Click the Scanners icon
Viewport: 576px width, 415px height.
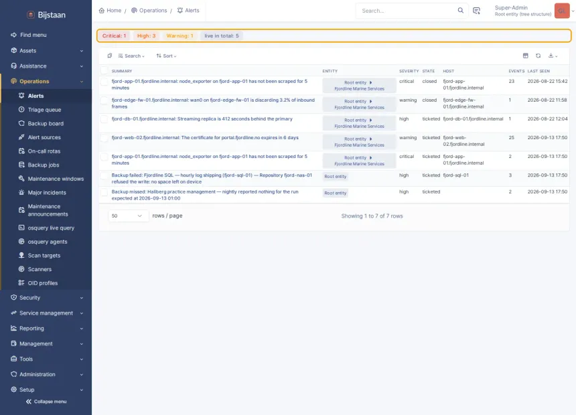21,269
